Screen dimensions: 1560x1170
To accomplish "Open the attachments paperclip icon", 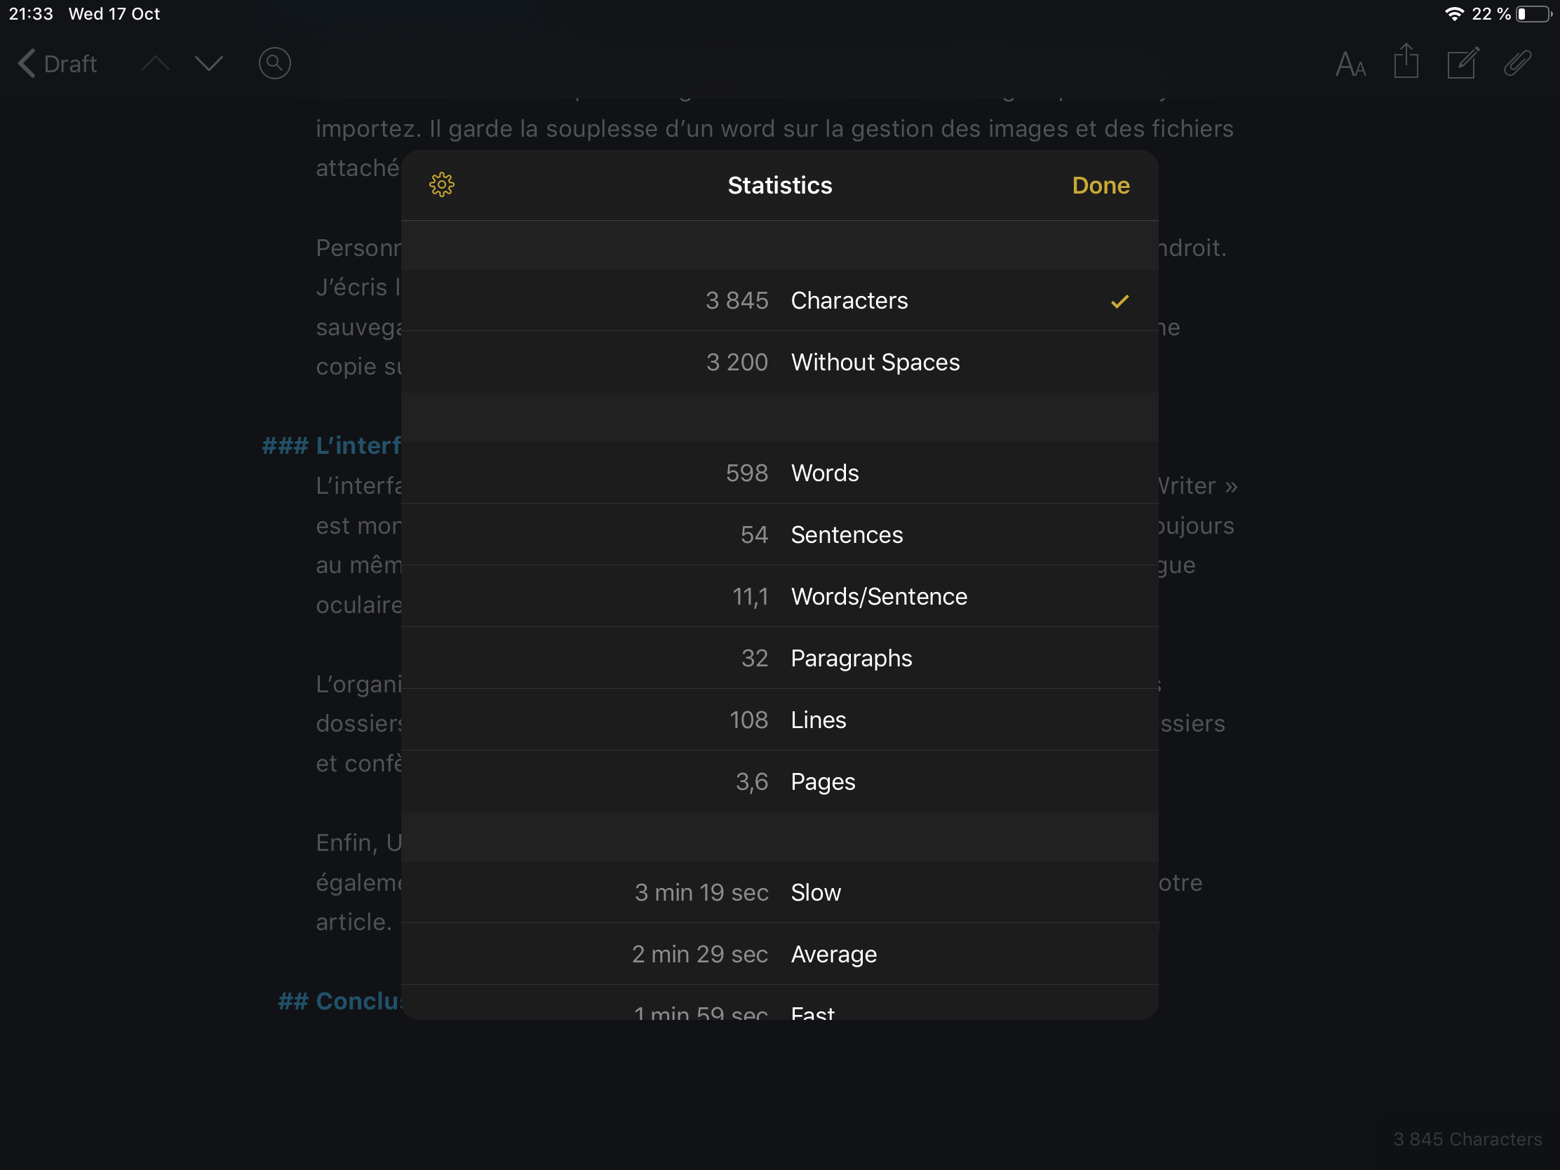I will [1517, 63].
